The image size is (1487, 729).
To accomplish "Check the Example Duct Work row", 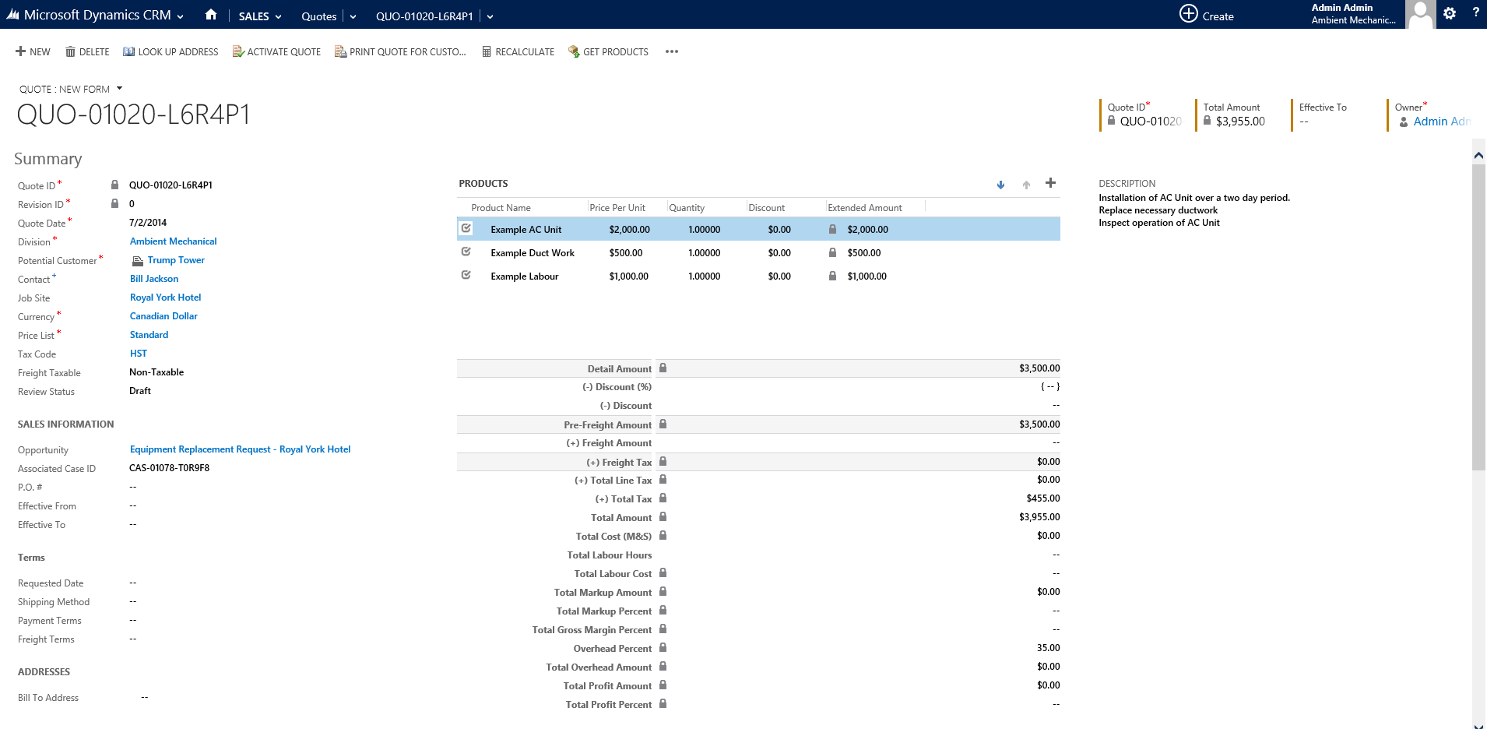I will point(466,252).
